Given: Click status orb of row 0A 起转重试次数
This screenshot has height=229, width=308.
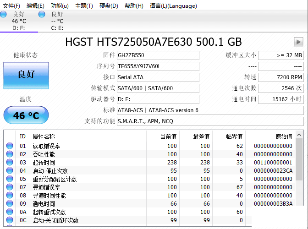Looking at the screenshot, I should point(10,212).
